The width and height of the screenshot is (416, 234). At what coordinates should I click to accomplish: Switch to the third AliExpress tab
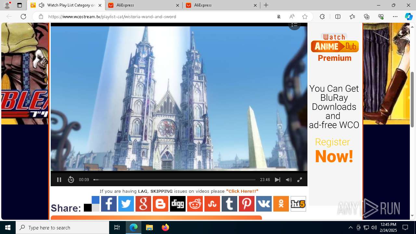point(221,5)
